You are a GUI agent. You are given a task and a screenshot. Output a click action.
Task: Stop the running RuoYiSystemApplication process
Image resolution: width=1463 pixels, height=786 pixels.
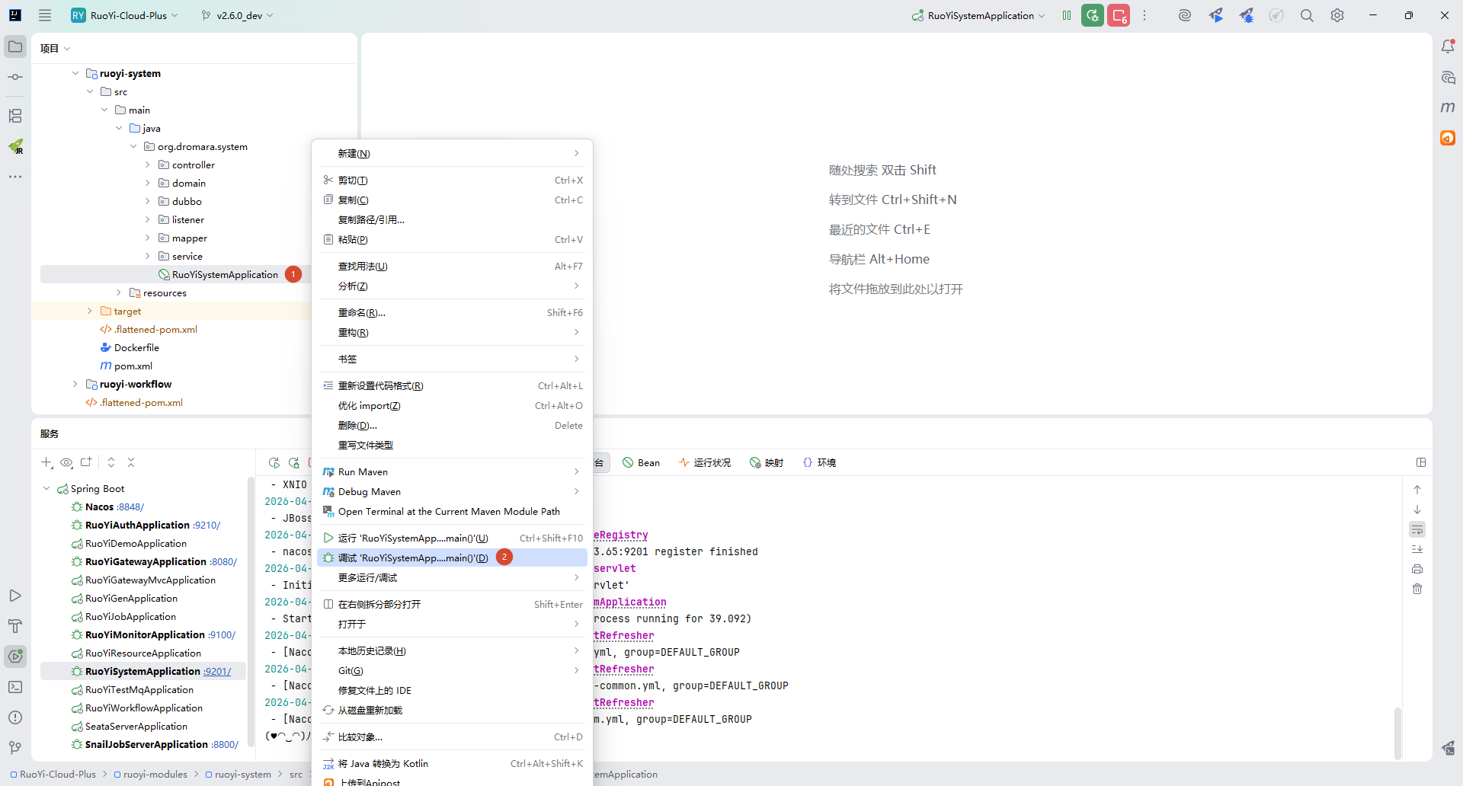coord(1119,15)
